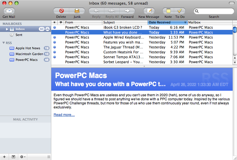
Task: Click the PowerPC Macs heading in preview
Action: tap(81, 75)
